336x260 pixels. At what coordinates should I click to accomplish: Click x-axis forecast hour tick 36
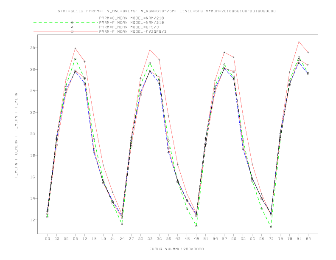tap(159, 239)
